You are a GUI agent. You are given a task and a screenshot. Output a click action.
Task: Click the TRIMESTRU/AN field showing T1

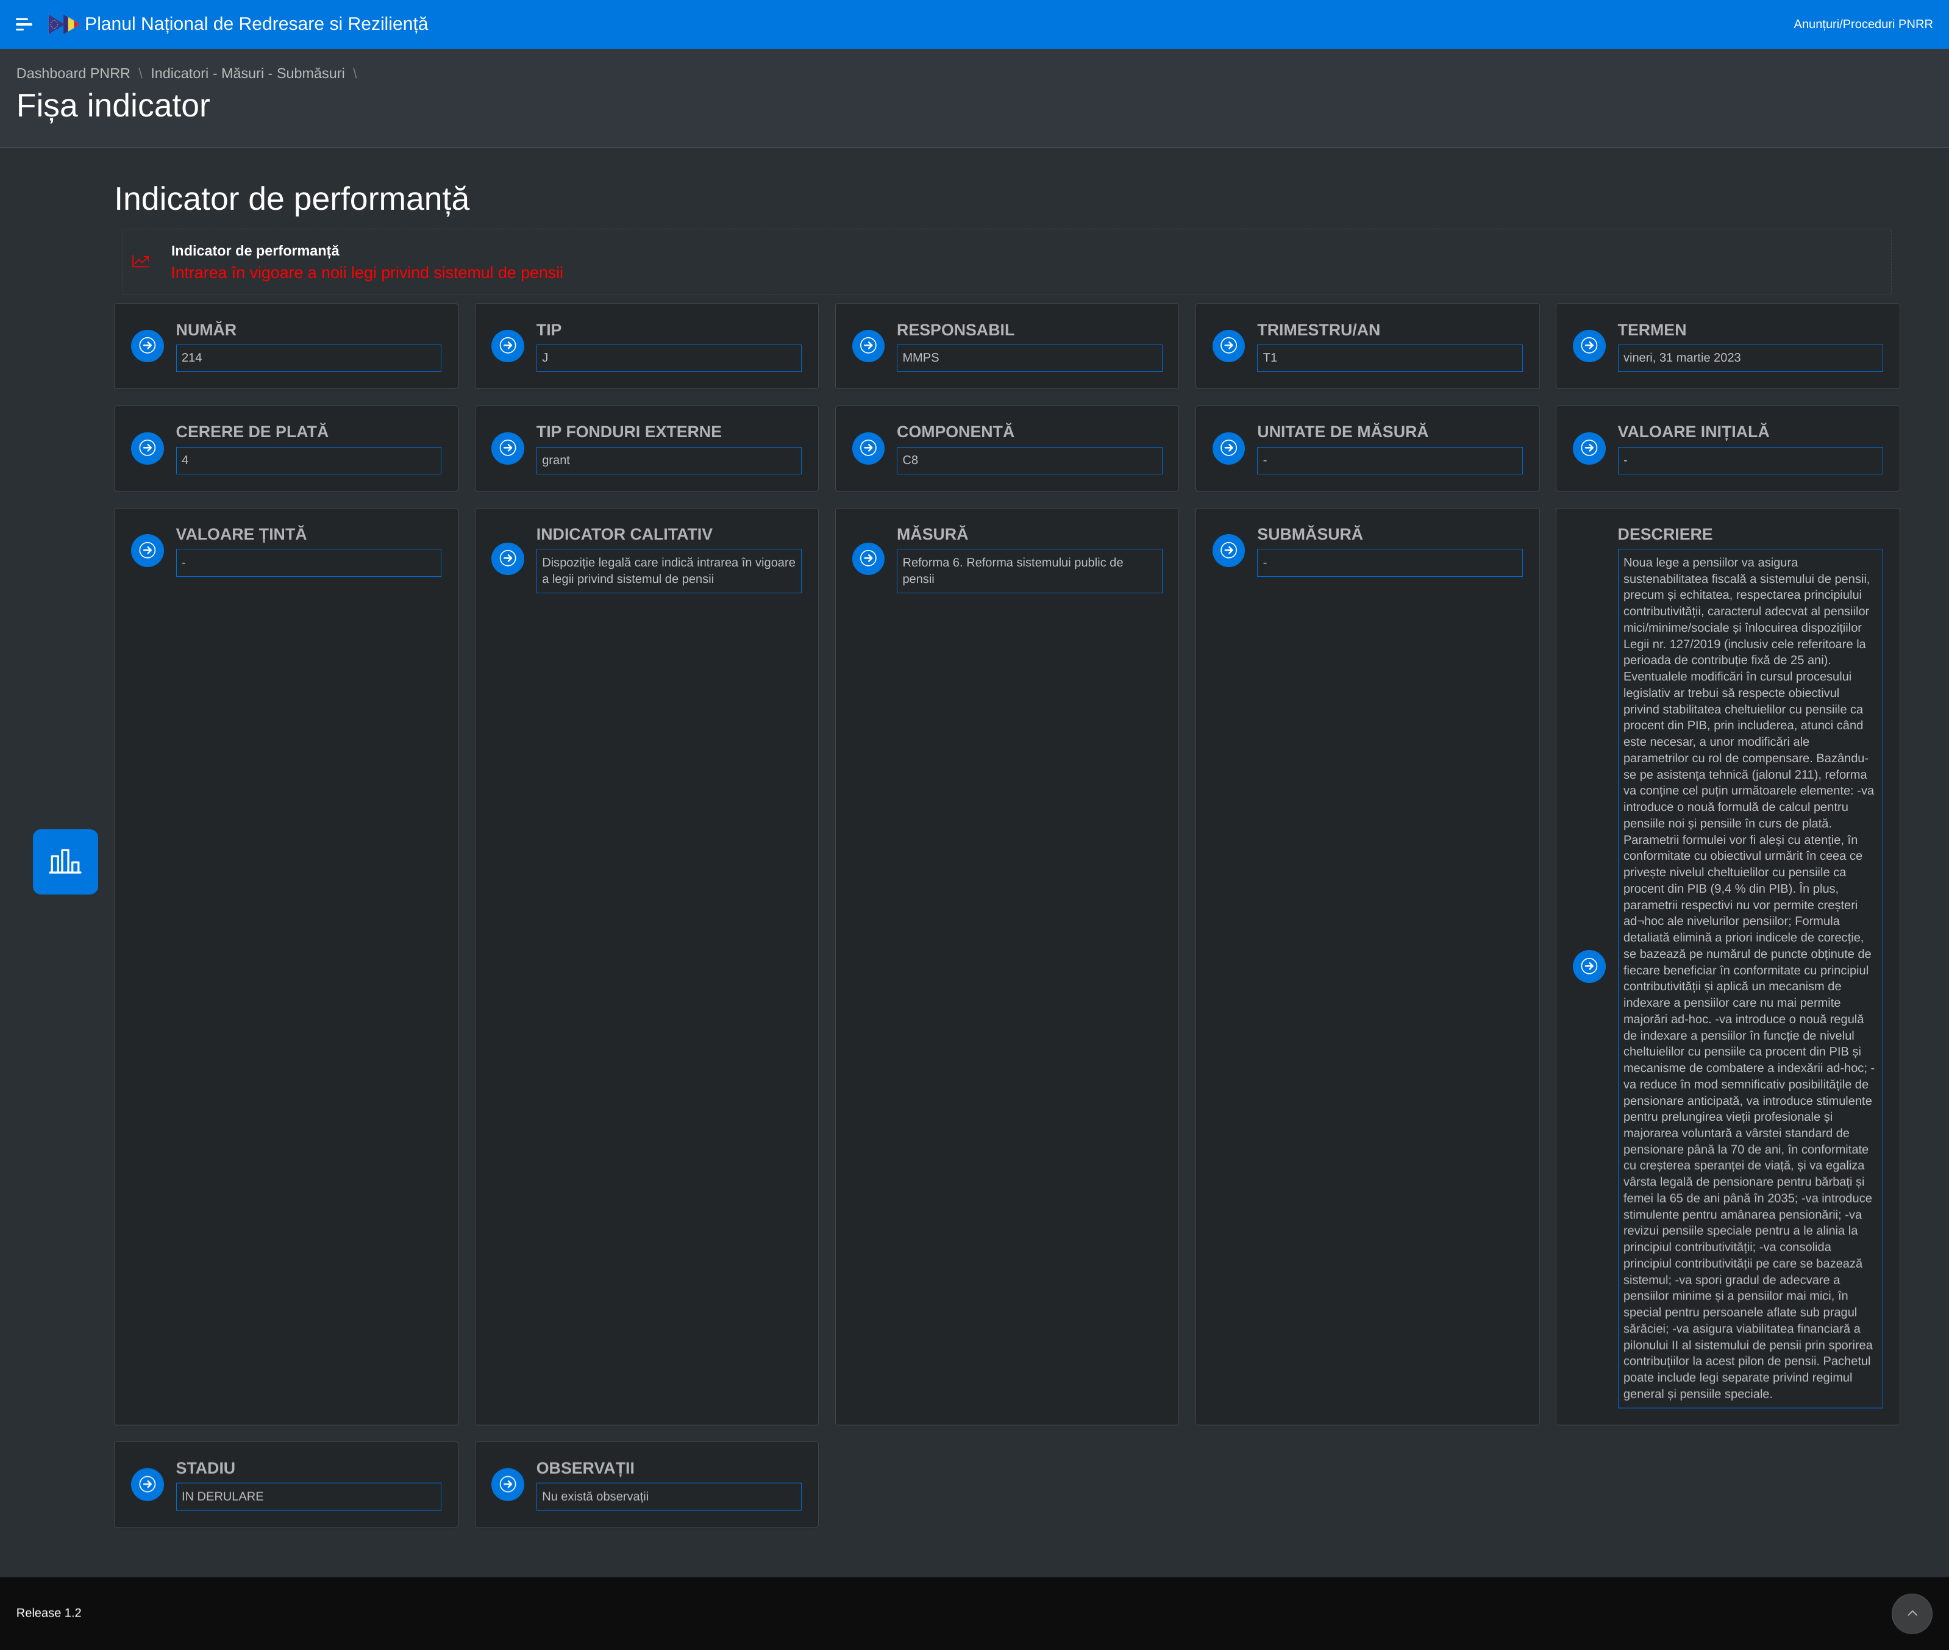(x=1389, y=359)
